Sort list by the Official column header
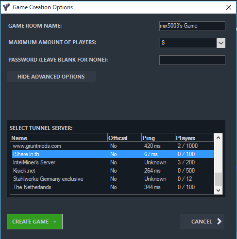Viewport: 237px width, 239px height. coord(124,138)
